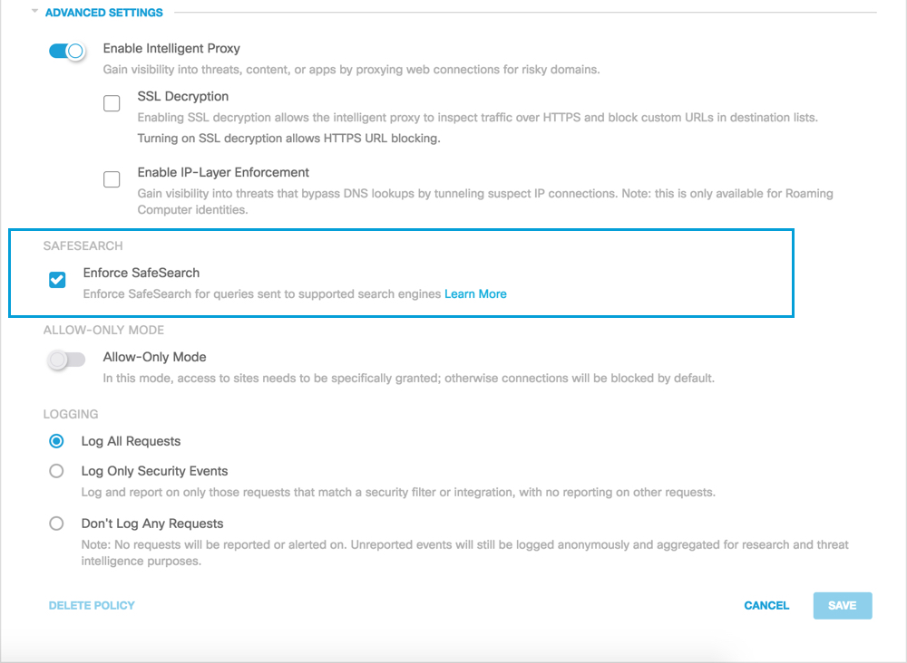Click the CANCEL button
Image resolution: width=907 pixels, height=663 pixels.
click(x=766, y=605)
